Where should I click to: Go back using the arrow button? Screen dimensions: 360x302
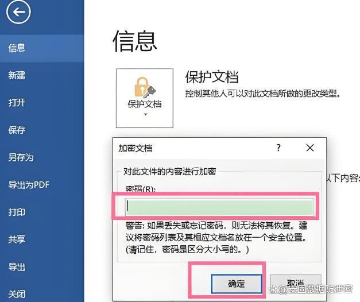coord(18,11)
